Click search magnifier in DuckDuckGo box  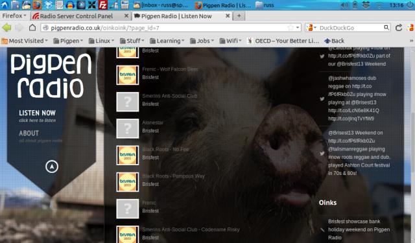coord(386,27)
